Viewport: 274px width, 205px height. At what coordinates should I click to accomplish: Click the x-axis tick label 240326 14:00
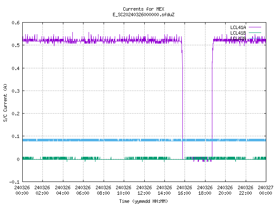coord(164,190)
